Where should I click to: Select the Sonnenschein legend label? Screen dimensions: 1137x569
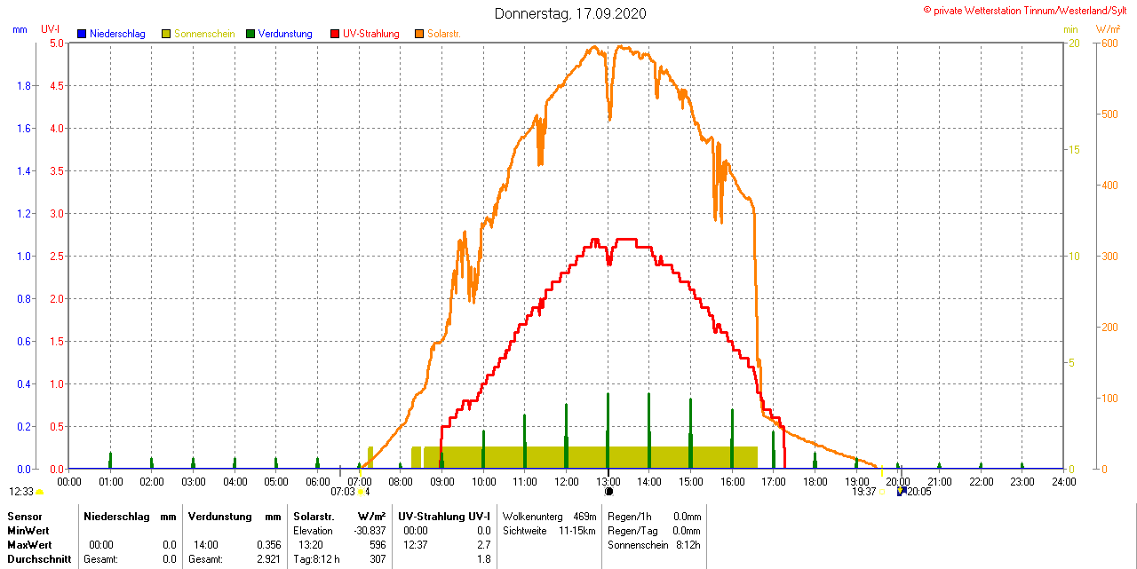click(204, 34)
